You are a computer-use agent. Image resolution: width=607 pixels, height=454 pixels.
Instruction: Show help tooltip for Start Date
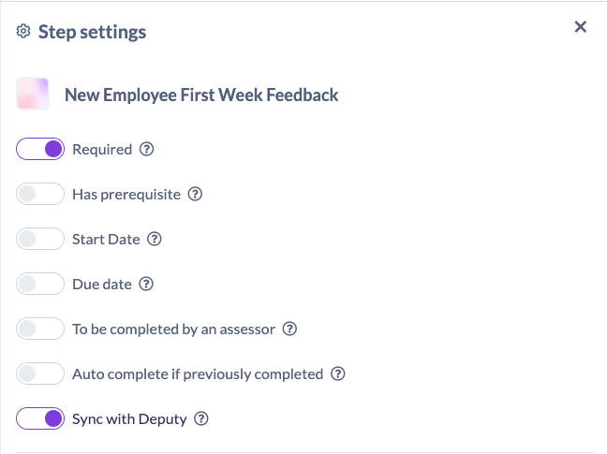155,239
